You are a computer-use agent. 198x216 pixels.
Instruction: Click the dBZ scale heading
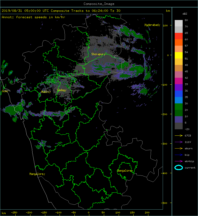point(185,14)
